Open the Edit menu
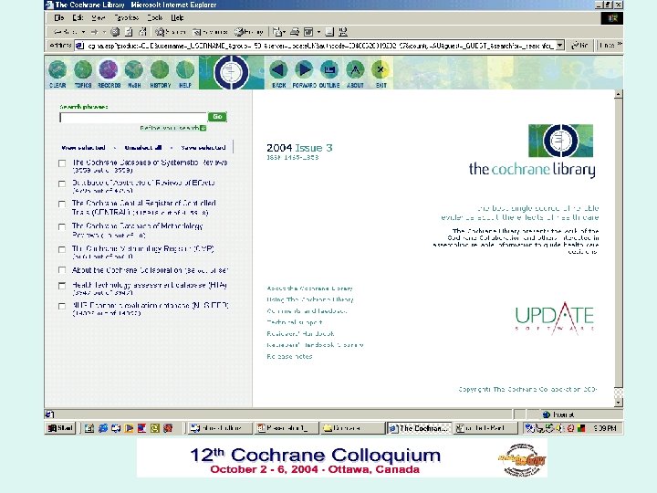Screen dimensions: 657x493 point(78,18)
